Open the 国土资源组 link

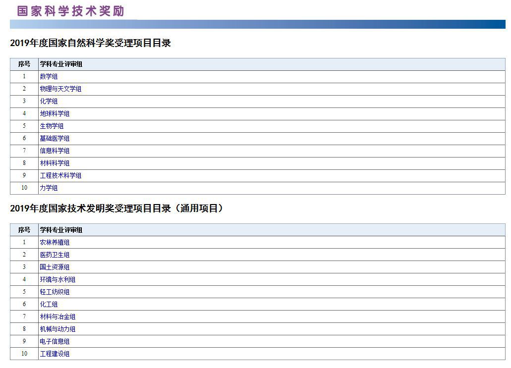(55, 267)
